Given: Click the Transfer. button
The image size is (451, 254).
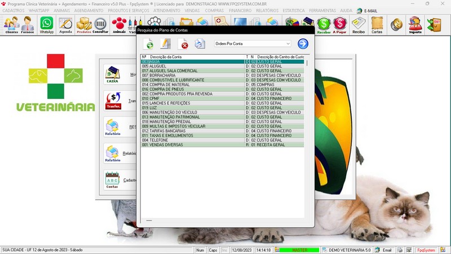Looking at the screenshot, I should pyautogui.click(x=112, y=100).
